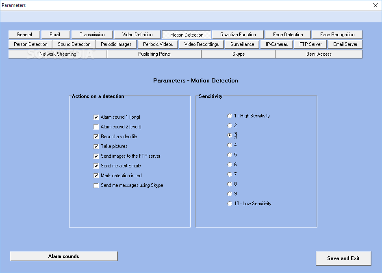Open Face Recognition settings
Screen dimensions: 382x273
(x=337, y=35)
